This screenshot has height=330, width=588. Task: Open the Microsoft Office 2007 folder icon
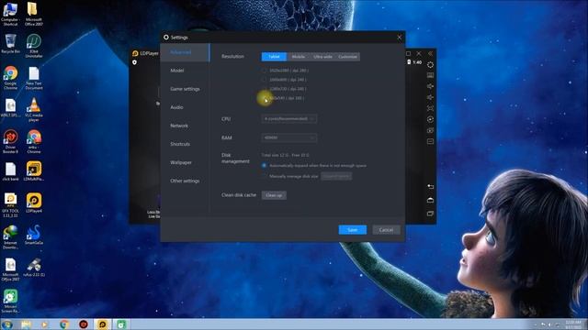coord(34,15)
